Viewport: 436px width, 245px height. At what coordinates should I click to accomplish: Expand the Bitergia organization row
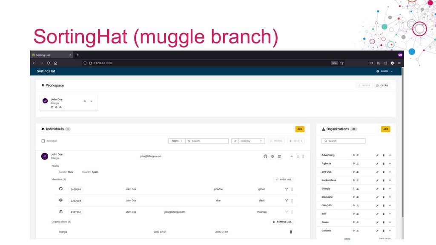pos(390,188)
